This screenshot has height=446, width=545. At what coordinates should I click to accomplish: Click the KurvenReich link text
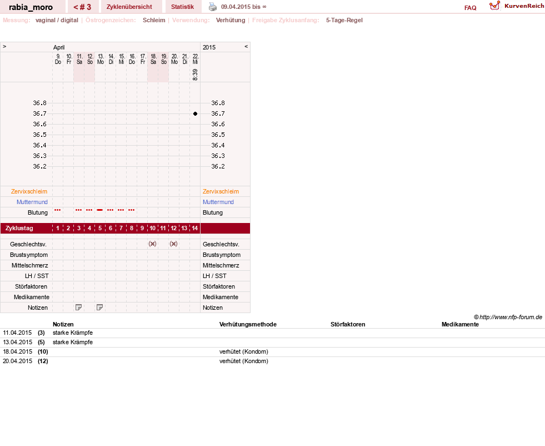524,6
